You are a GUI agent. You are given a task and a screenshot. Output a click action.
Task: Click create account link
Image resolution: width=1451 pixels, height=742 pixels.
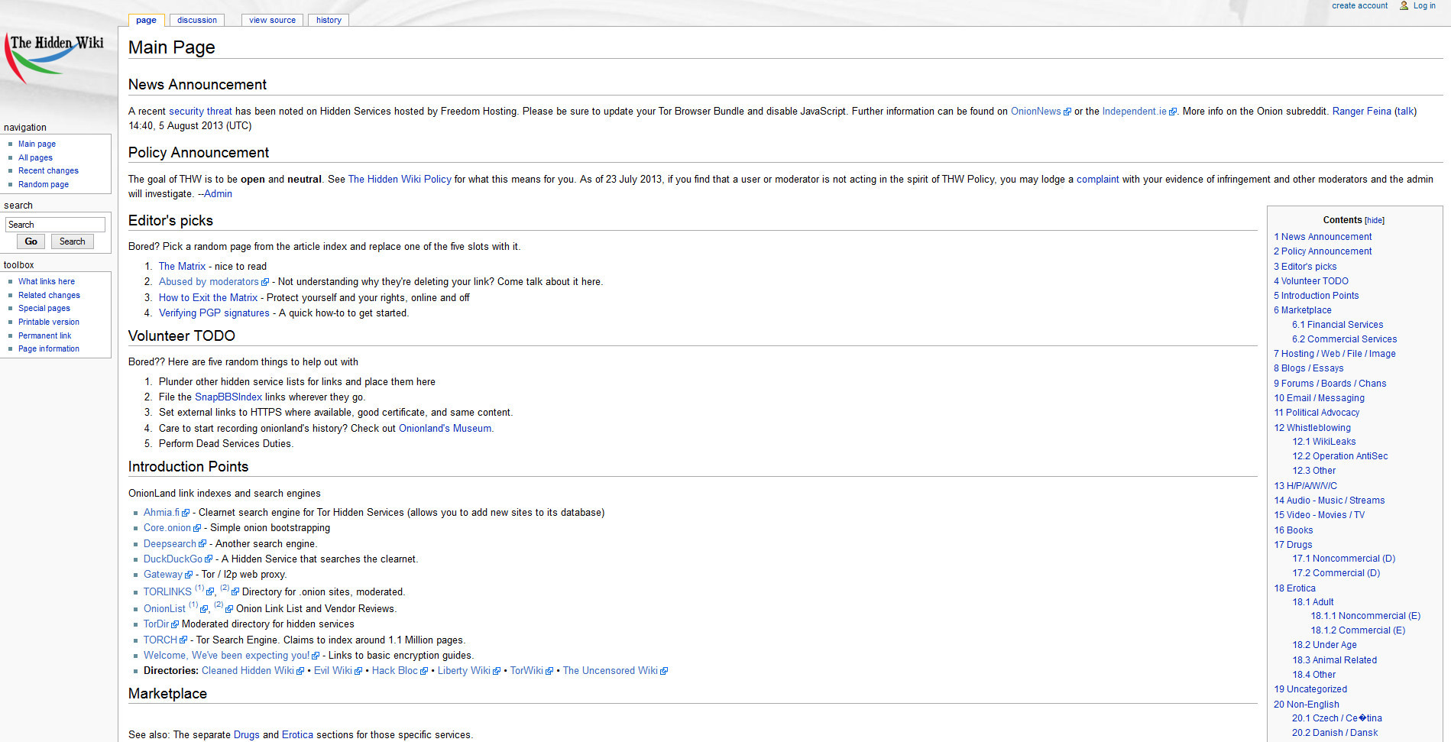tap(1359, 5)
